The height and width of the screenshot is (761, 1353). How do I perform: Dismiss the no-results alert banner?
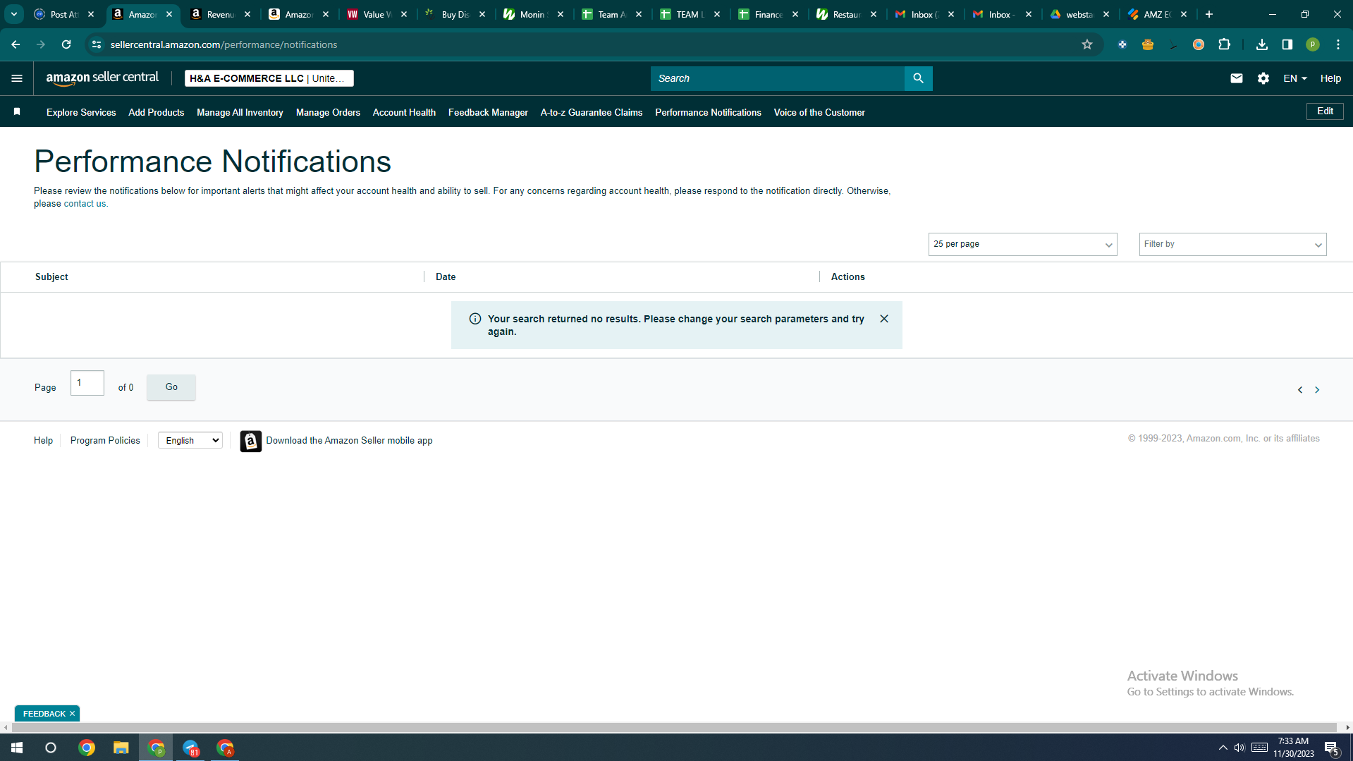(884, 319)
